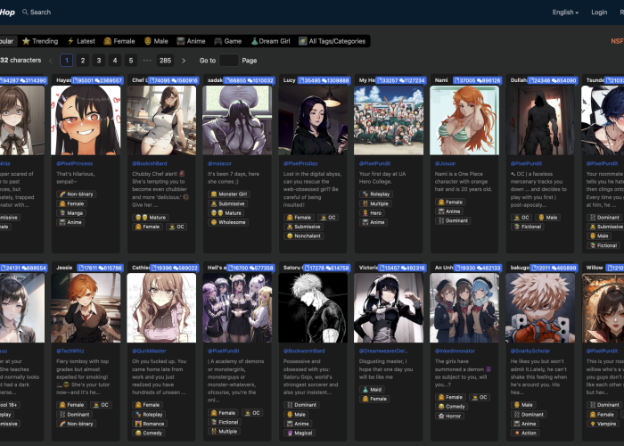Select Monster Girl tag on sadako card
The width and height of the screenshot is (624, 446).
point(229,194)
